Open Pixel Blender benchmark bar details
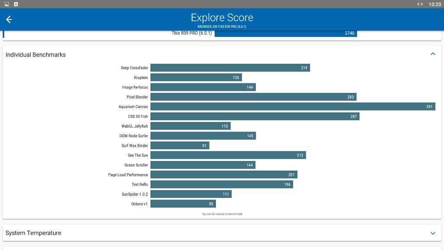 tap(253, 97)
